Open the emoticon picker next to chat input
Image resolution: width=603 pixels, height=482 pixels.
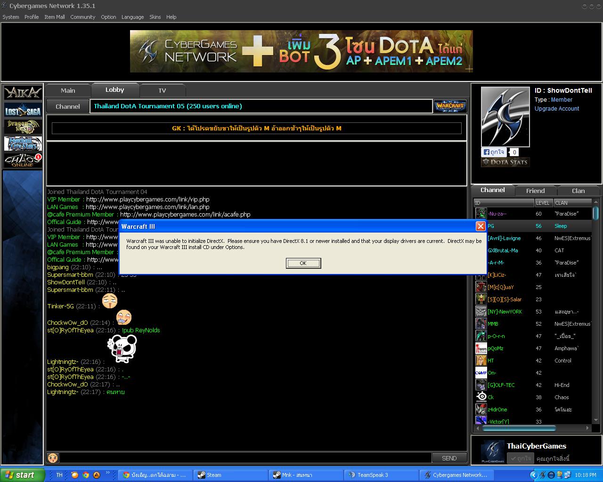pos(53,458)
